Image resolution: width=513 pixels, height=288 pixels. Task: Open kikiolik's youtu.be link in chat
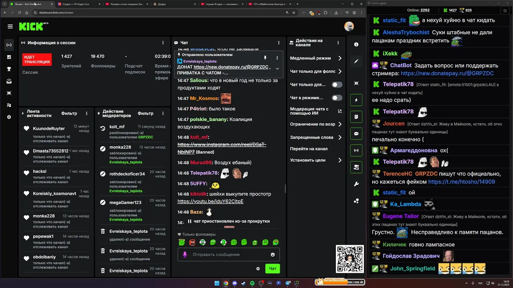pyautogui.click(x=210, y=201)
